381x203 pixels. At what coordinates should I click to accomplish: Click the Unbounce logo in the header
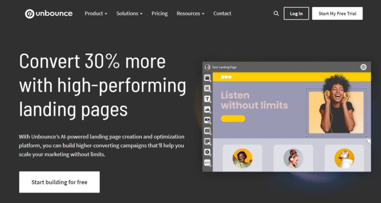[x=49, y=14]
